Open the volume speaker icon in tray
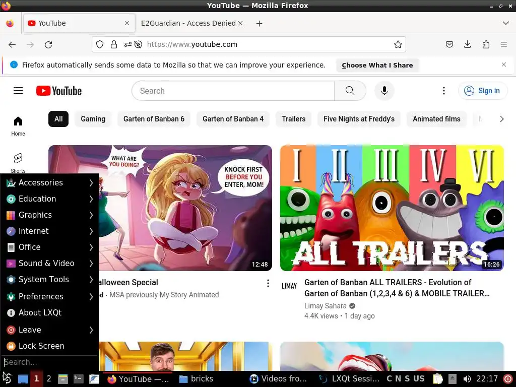The width and height of the screenshot is (516, 387). tap(467, 379)
